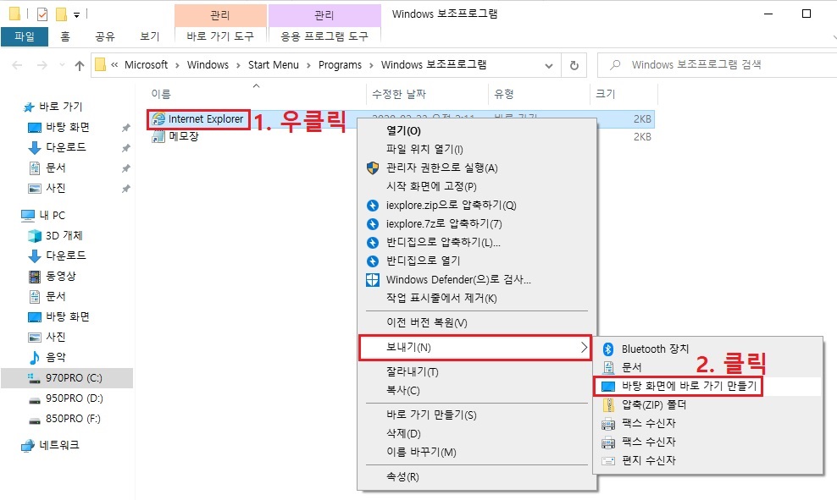Click the 네트워크 icon in sidebar
The width and height of the screenshot is (837, 500).
(x=28, y=446)
